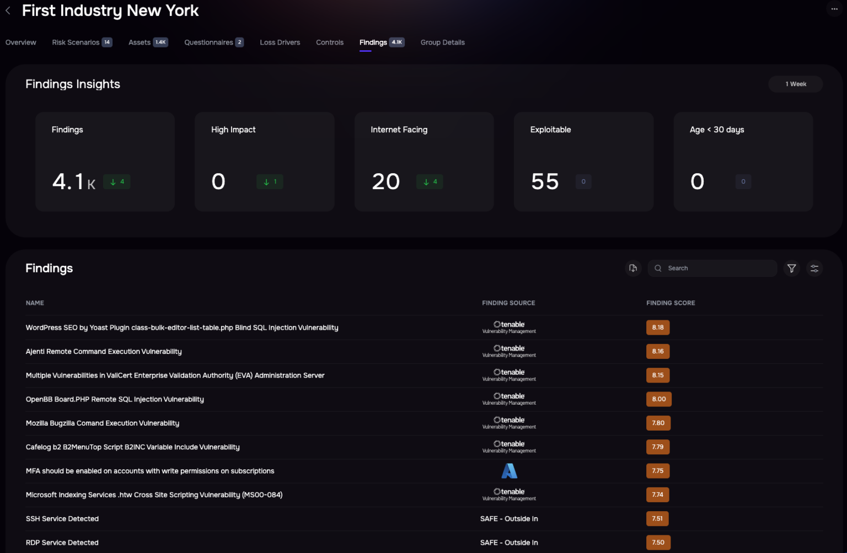
Task: Go to Group Details
Action: [442, 42]
